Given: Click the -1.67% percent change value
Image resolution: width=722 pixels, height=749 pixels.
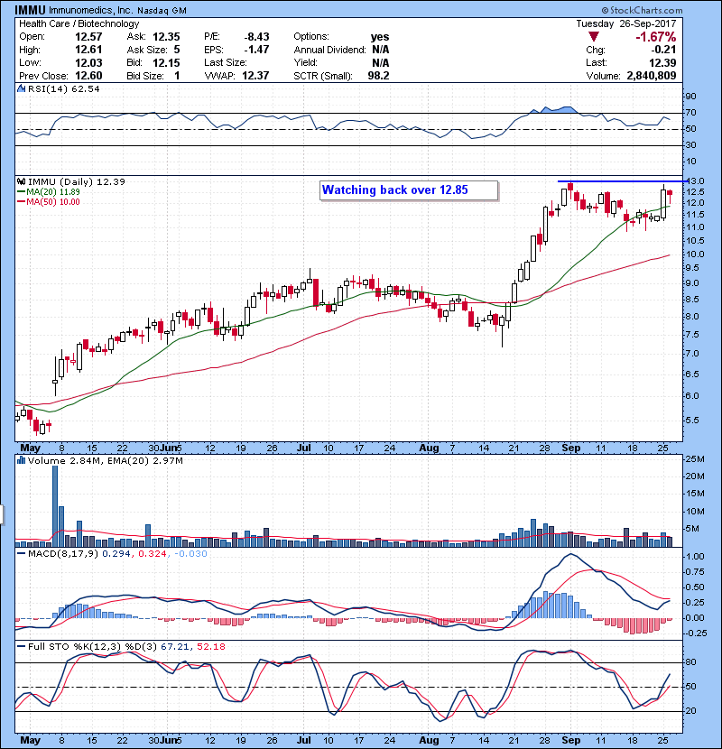Looking at the screenshot, I should [x=655, y=37].
